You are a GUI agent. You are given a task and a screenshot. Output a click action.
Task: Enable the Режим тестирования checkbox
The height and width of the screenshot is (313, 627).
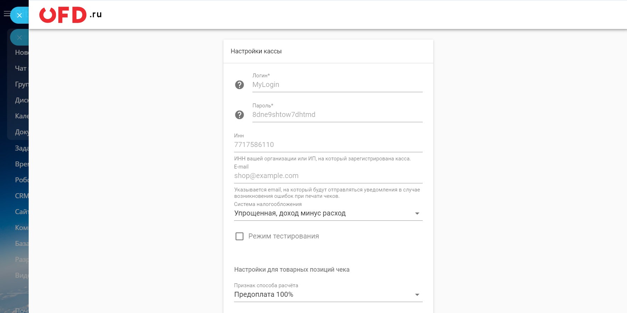(240, 236)
